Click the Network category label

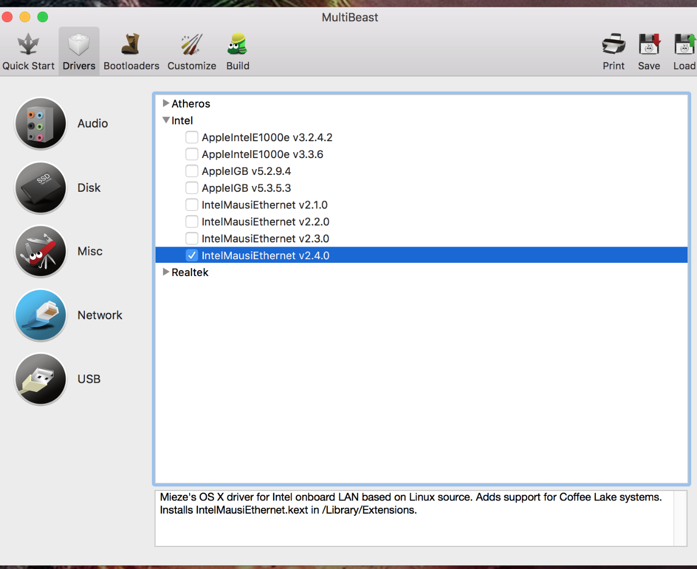100,315
